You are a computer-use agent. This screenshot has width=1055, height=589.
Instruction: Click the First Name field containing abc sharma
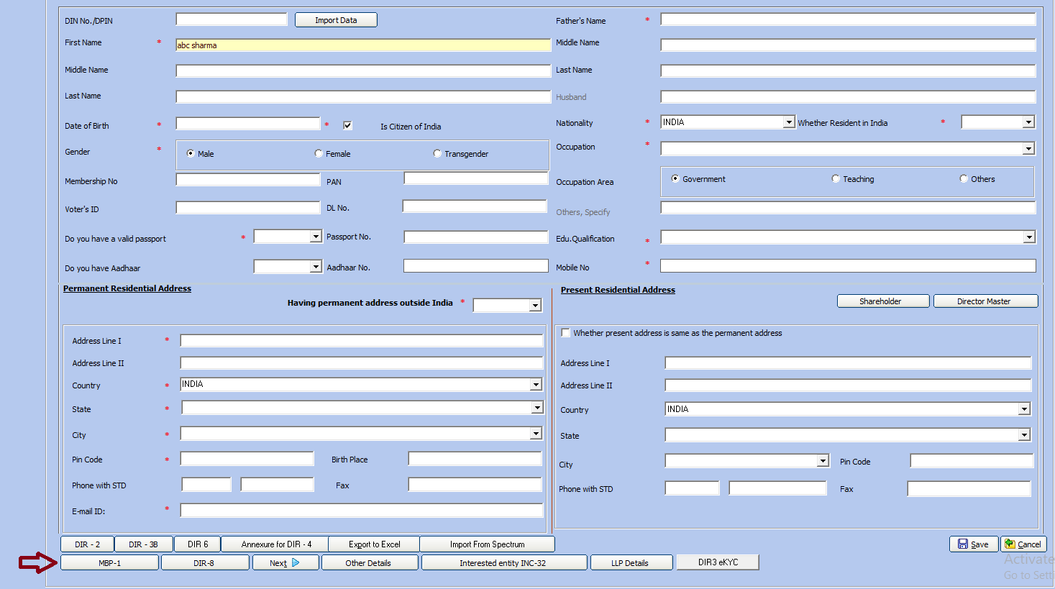point(363,45)
